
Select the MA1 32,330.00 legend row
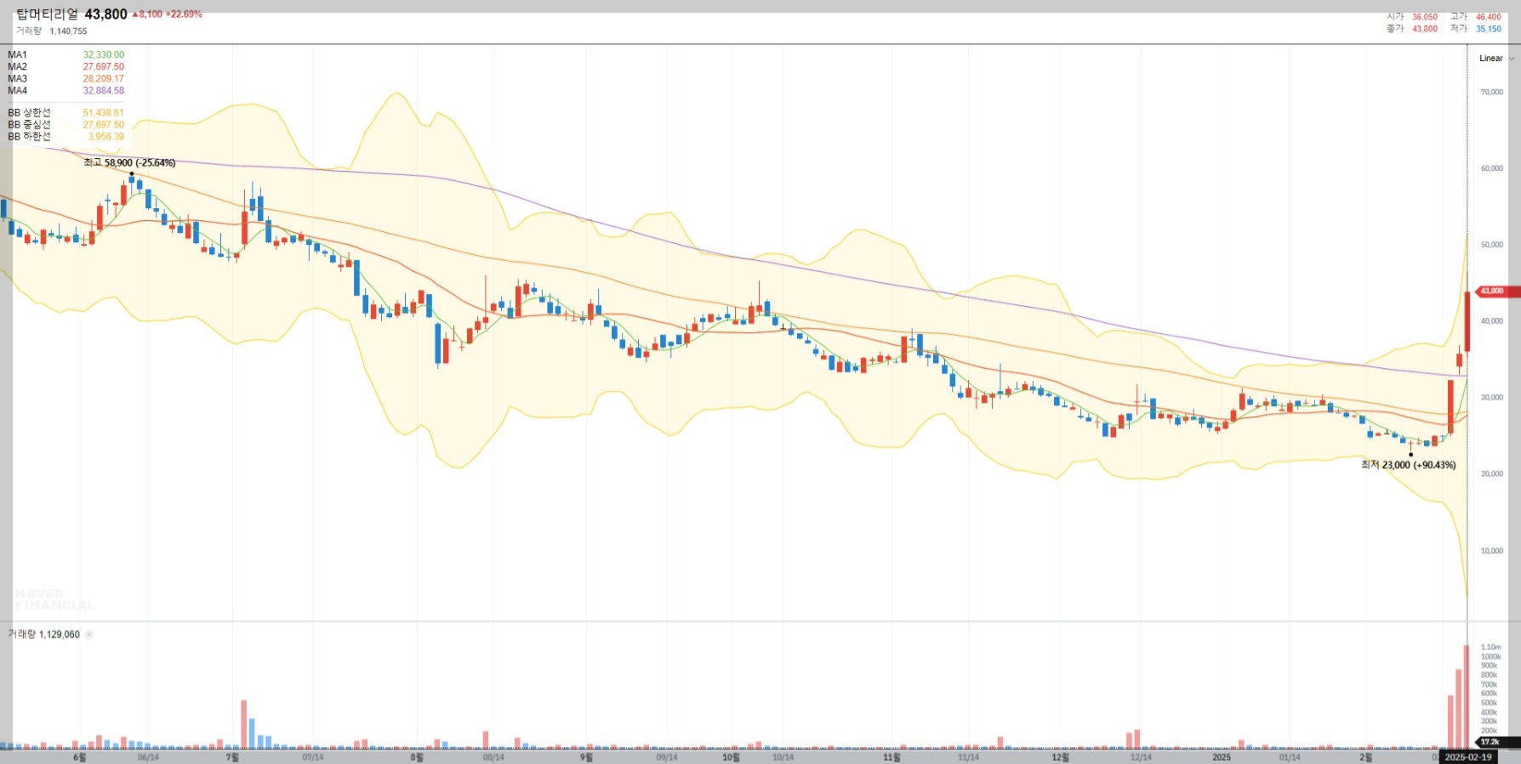(66, 55)
